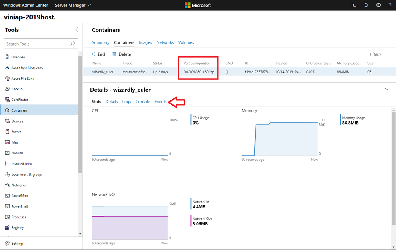Collapse the Tools panel with chevron

[77, 30]
